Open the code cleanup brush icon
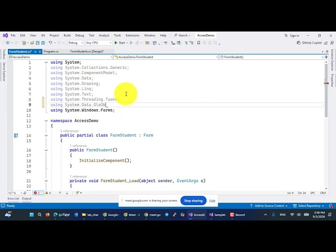The height and width of the screenshot is (252, 336). (x=78, y=193)
